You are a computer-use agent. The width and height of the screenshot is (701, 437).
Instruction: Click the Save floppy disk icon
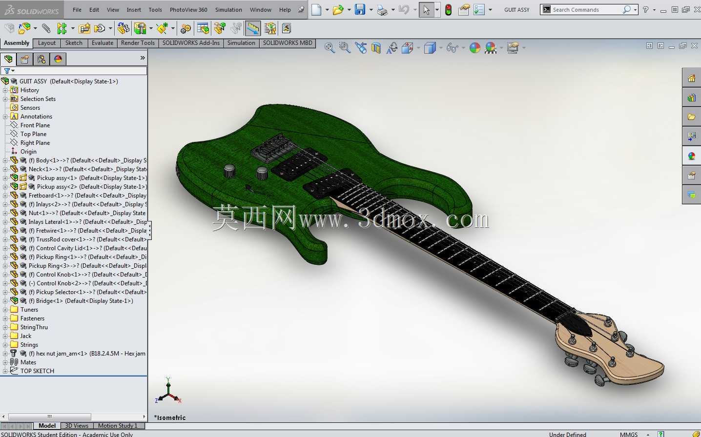coord(360,9)
